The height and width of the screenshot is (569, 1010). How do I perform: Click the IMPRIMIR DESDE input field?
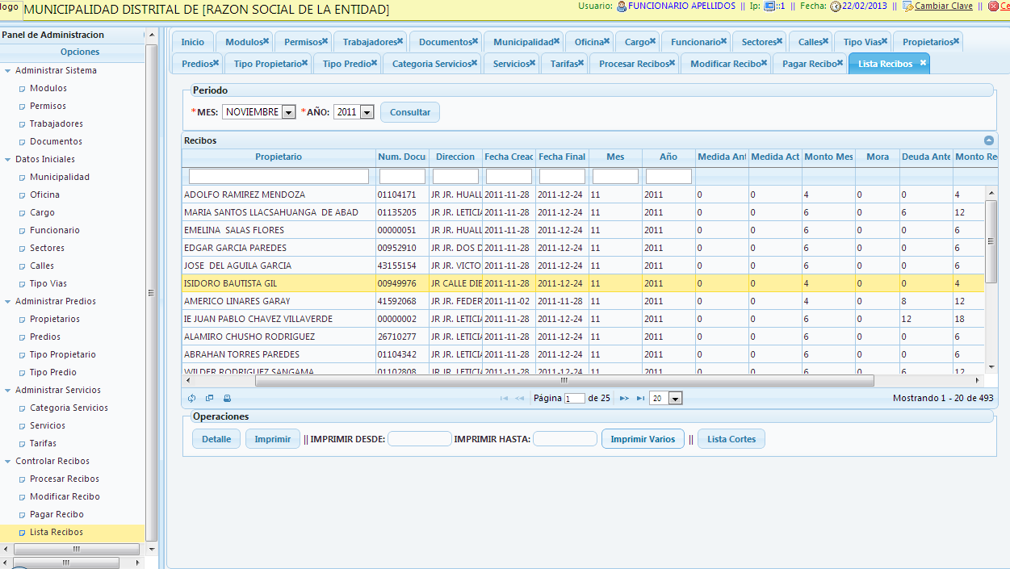pos(419,439)
